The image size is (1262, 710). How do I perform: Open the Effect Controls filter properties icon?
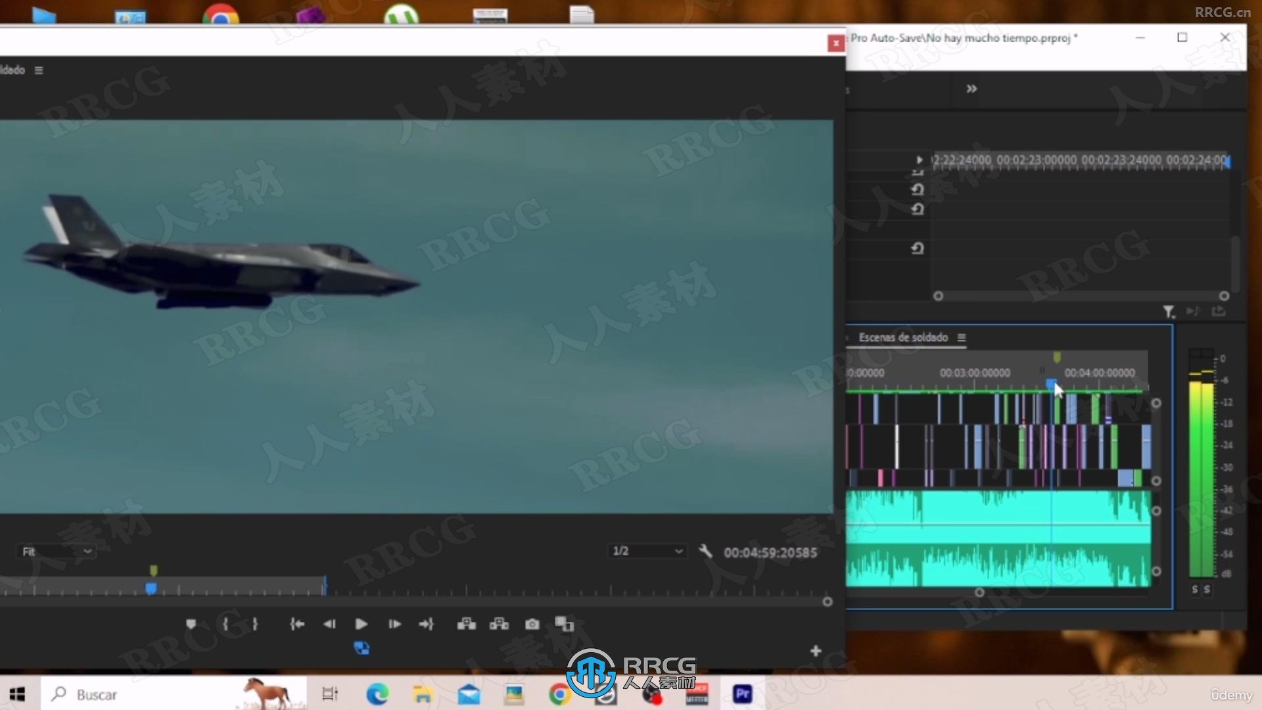click(1169, 312)
